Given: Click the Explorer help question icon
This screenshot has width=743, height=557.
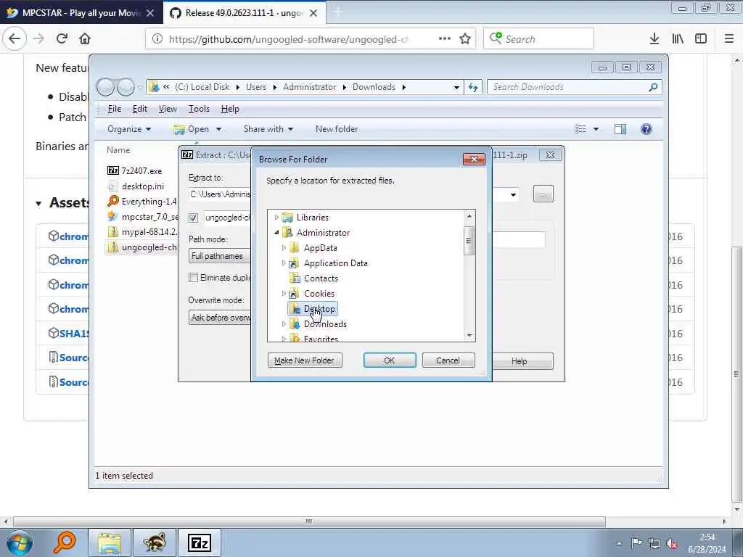Looking at the screenshot, I should tap(646, 129).
